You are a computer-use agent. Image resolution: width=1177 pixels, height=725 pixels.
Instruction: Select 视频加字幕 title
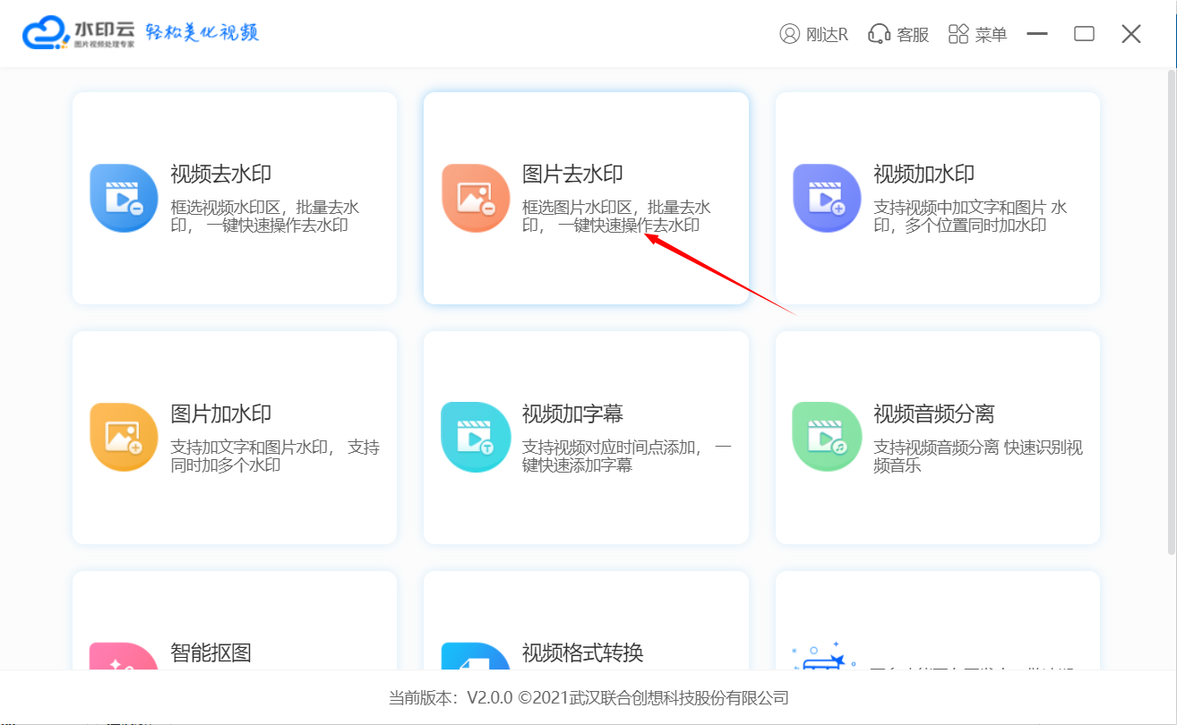(x=572, y=414)
